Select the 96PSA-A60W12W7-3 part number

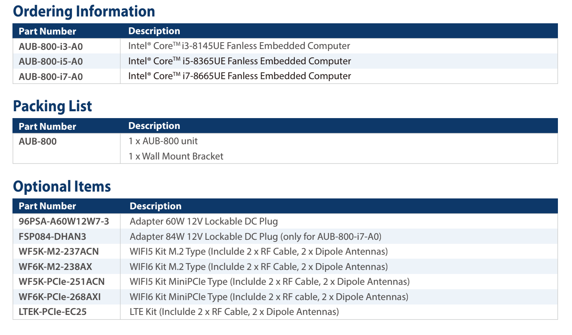pyautogui.click(x=64, y=221)
